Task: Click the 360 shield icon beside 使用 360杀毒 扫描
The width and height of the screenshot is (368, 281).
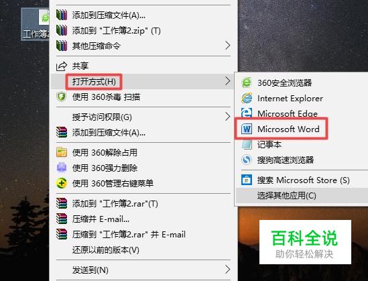Action: click(x=62, y=97)
